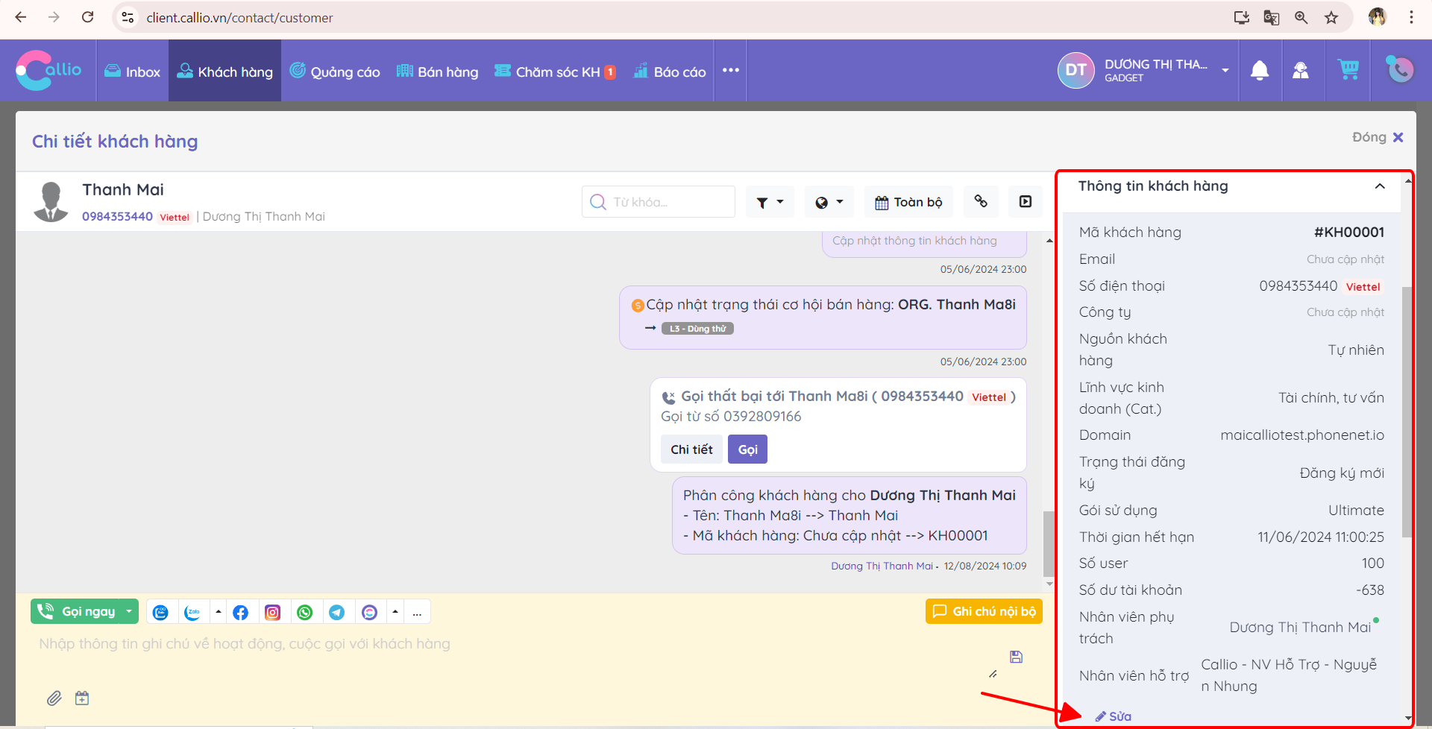Screen dimensions: 1432x729
Task: Click phone number 0984353440 under Thanh Mai
Action: click(117, 216)
